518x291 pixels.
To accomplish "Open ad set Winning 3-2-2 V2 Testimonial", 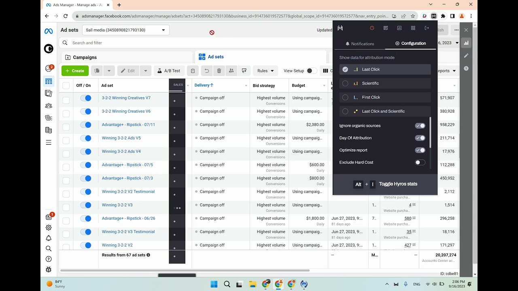I will (128, 192).
